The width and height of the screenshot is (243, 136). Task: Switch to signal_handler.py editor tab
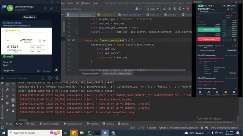click(131, 15)
